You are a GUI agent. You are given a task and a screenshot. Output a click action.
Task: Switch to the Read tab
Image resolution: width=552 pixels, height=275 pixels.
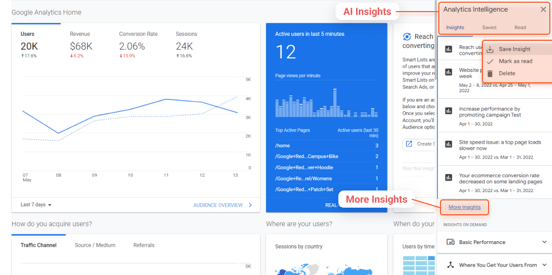coord(520,28)
